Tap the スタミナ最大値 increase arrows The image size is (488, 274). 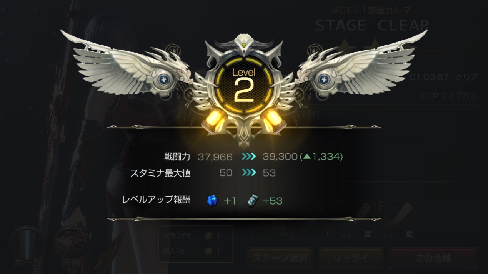(249, 173)
